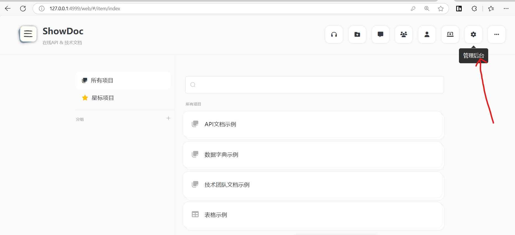
Task: Click the download client monitor icon
Action: click(x=450, y=35)
